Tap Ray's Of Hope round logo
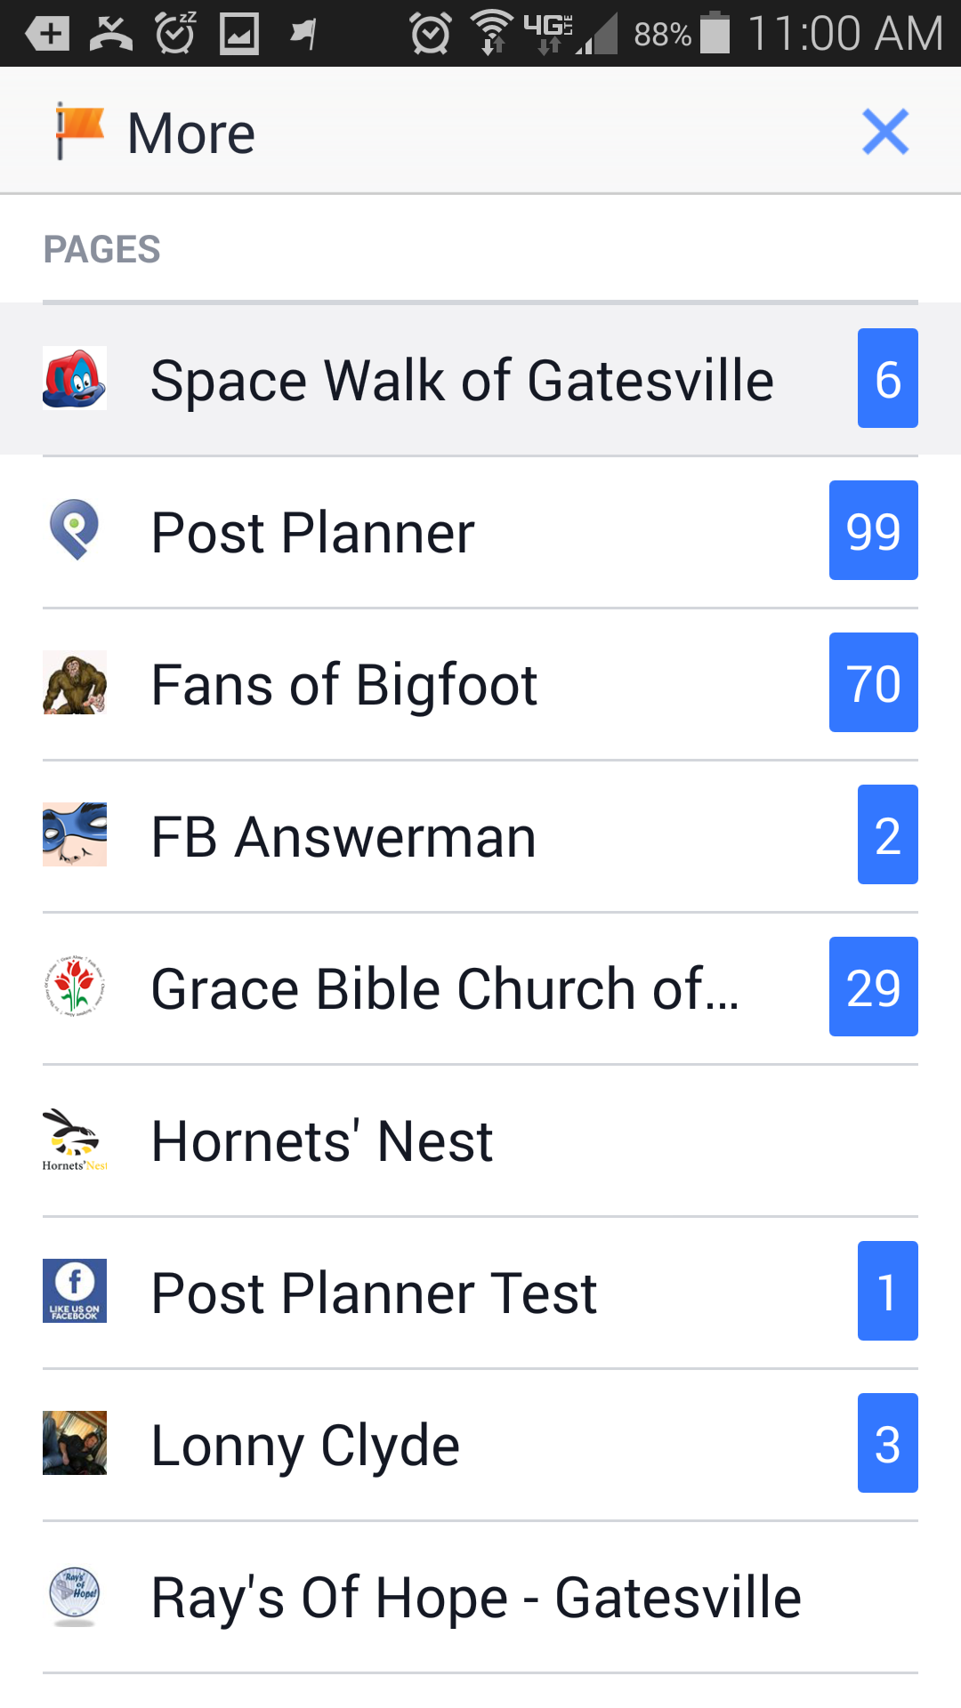This screenshot has width=961, height=1708. (x=75, y=1596)
